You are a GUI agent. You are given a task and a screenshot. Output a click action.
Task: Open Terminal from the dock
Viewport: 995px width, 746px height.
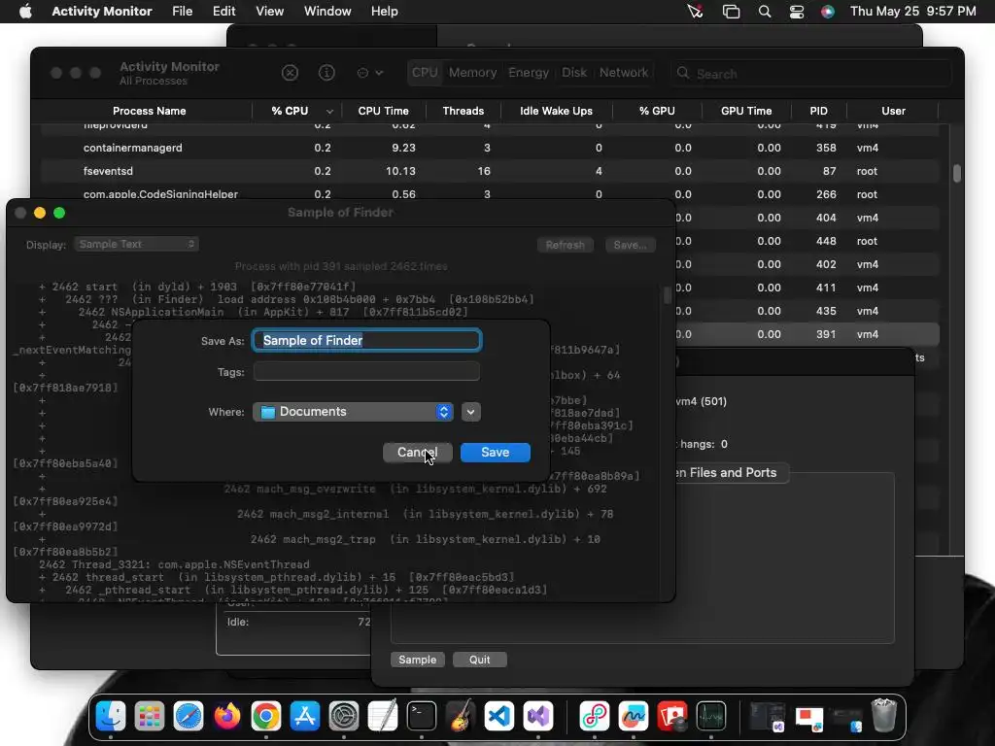[422, 717]
